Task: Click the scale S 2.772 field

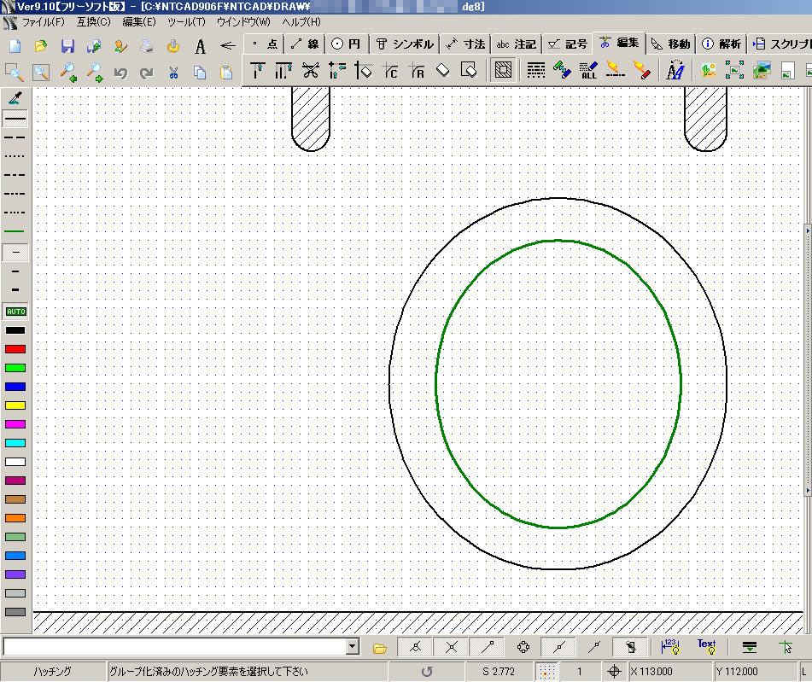Action: [x=499, y=672]
